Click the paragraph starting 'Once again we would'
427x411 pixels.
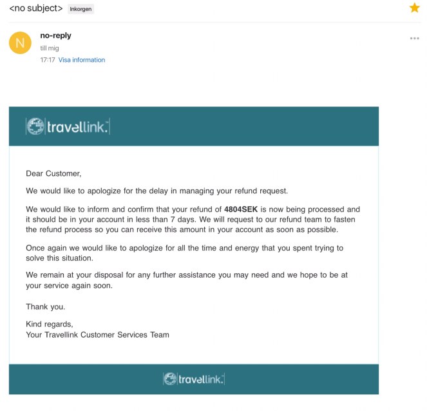tap(184, 253)
